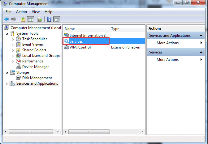This screenshot has width=208, height=144.
Task: Click the Back arrow toolbar button
Action: tap(6, 19)
